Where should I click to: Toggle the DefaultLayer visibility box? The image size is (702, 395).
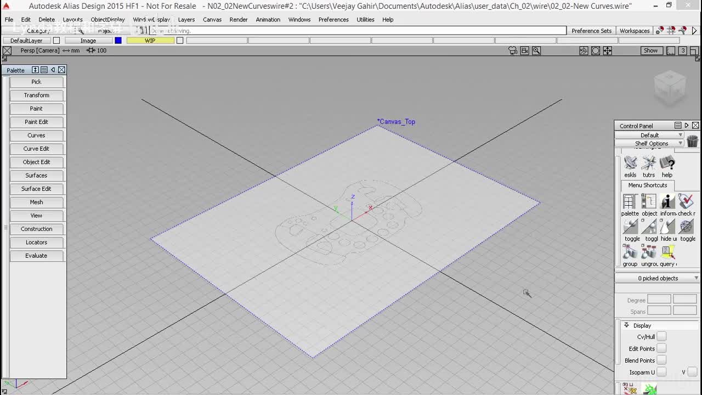pyautogui.click(x=56, y=41)
